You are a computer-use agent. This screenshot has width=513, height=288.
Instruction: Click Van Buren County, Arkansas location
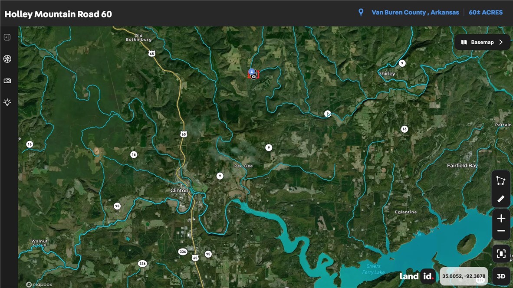pos(415,13)
